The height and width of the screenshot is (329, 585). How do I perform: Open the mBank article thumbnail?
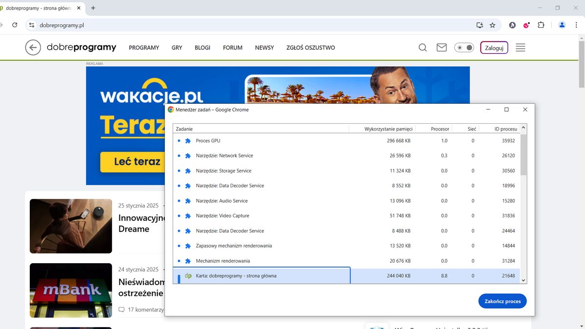tap(71, 290)
